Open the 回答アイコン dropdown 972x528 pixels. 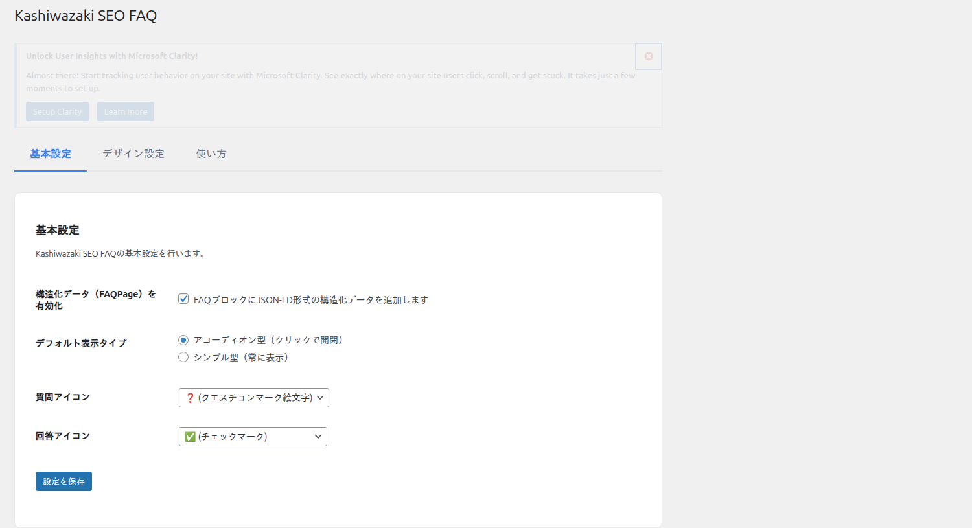point(253,436)
